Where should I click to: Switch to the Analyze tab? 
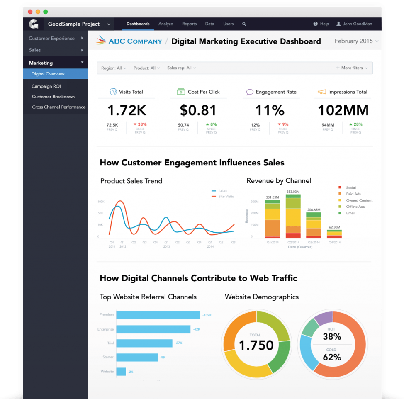pyautogui.click(x=165, y=24)
